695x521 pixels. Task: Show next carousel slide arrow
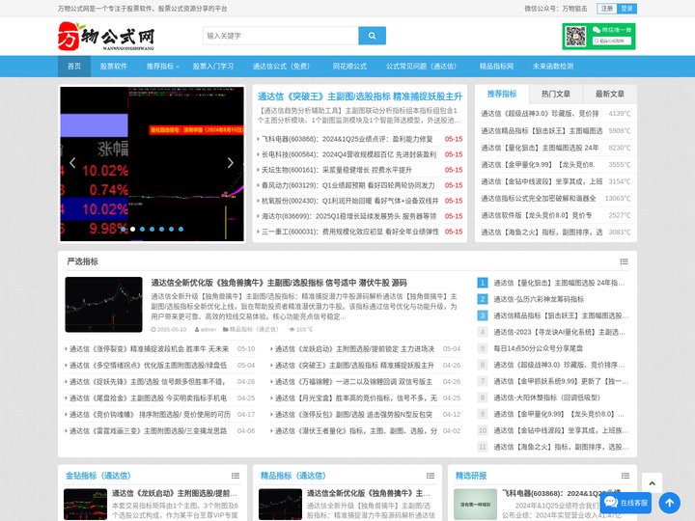pos(230,163)
